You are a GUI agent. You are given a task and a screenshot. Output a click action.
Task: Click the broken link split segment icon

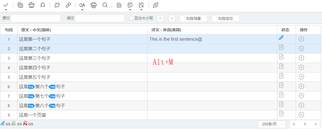[57, 5]
